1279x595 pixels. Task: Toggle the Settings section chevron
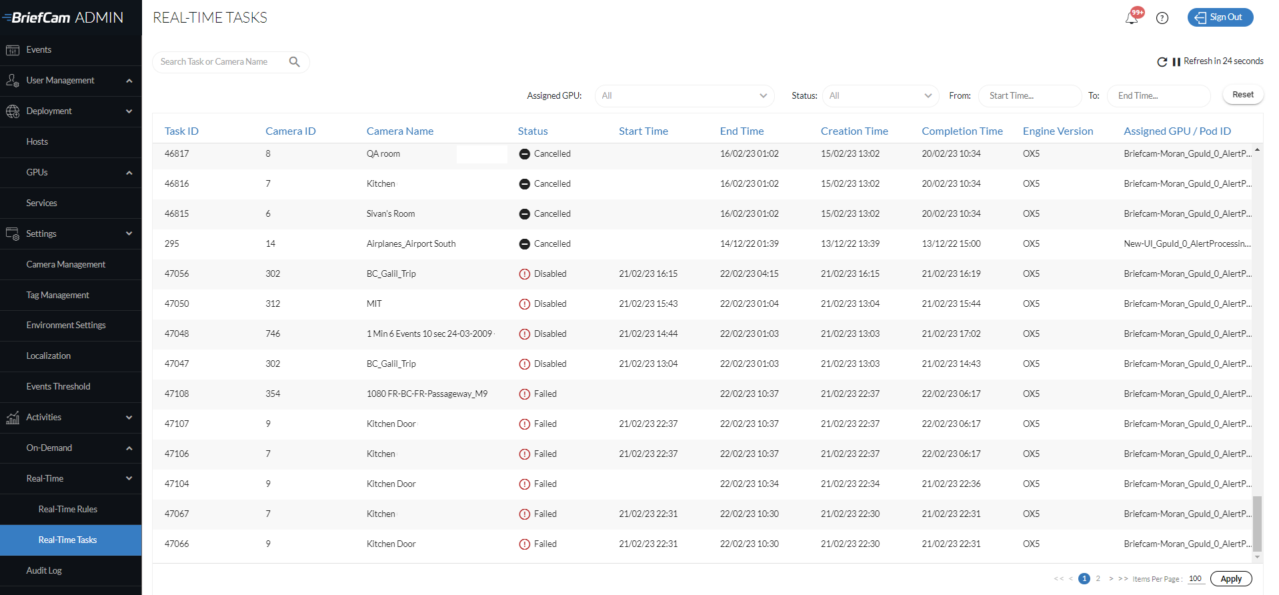[129, 233]
